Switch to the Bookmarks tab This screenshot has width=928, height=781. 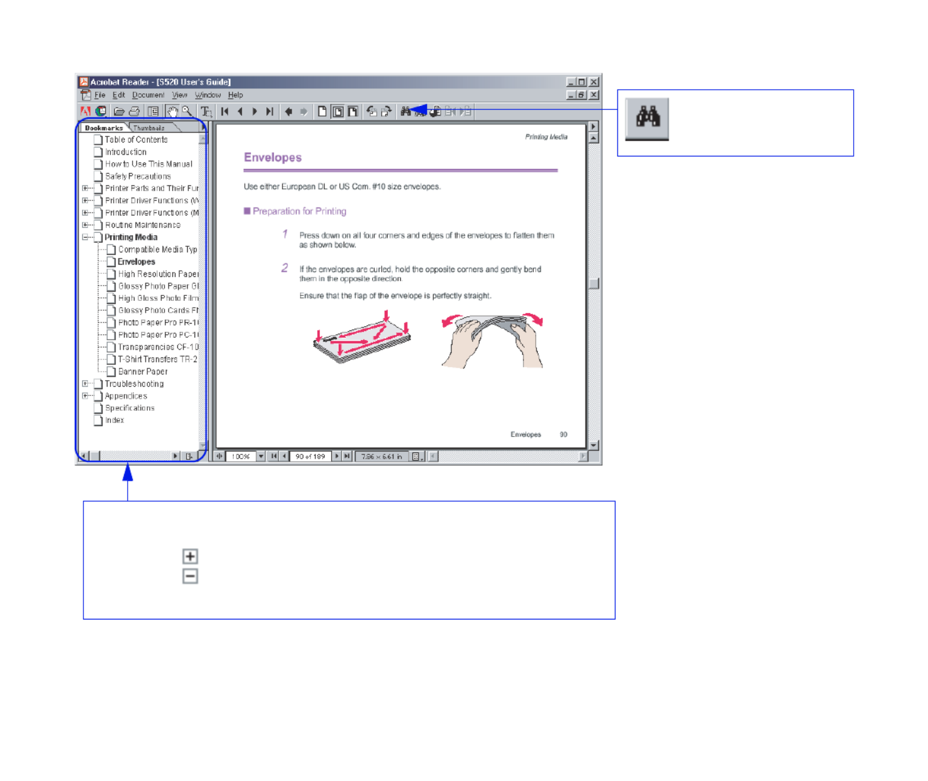pos(104,128)
